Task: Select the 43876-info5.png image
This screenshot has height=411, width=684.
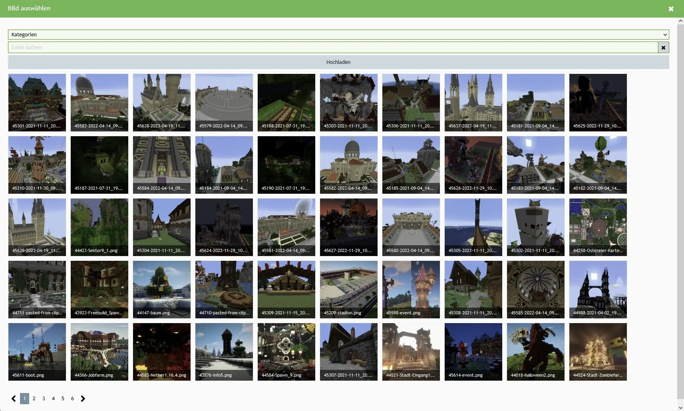Action: [x=224, y=352]
